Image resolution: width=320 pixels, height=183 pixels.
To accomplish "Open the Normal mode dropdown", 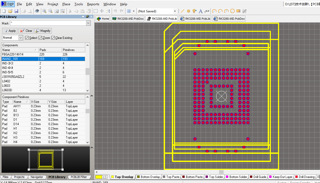I will click(x=21, y=38).
